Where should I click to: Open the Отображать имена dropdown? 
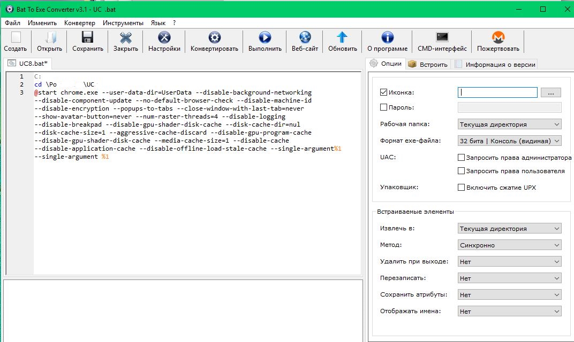coord(509,312)
